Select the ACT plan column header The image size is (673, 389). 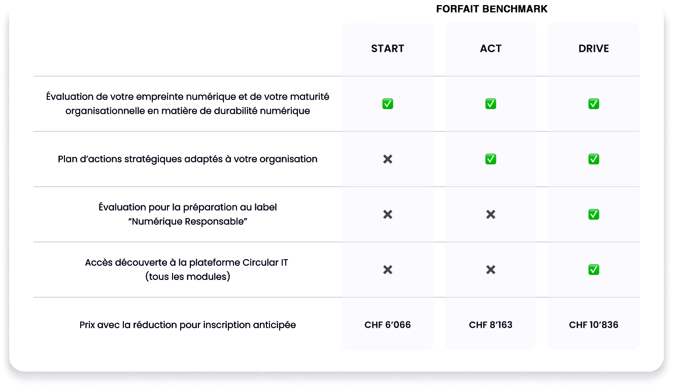click(491, 49)
